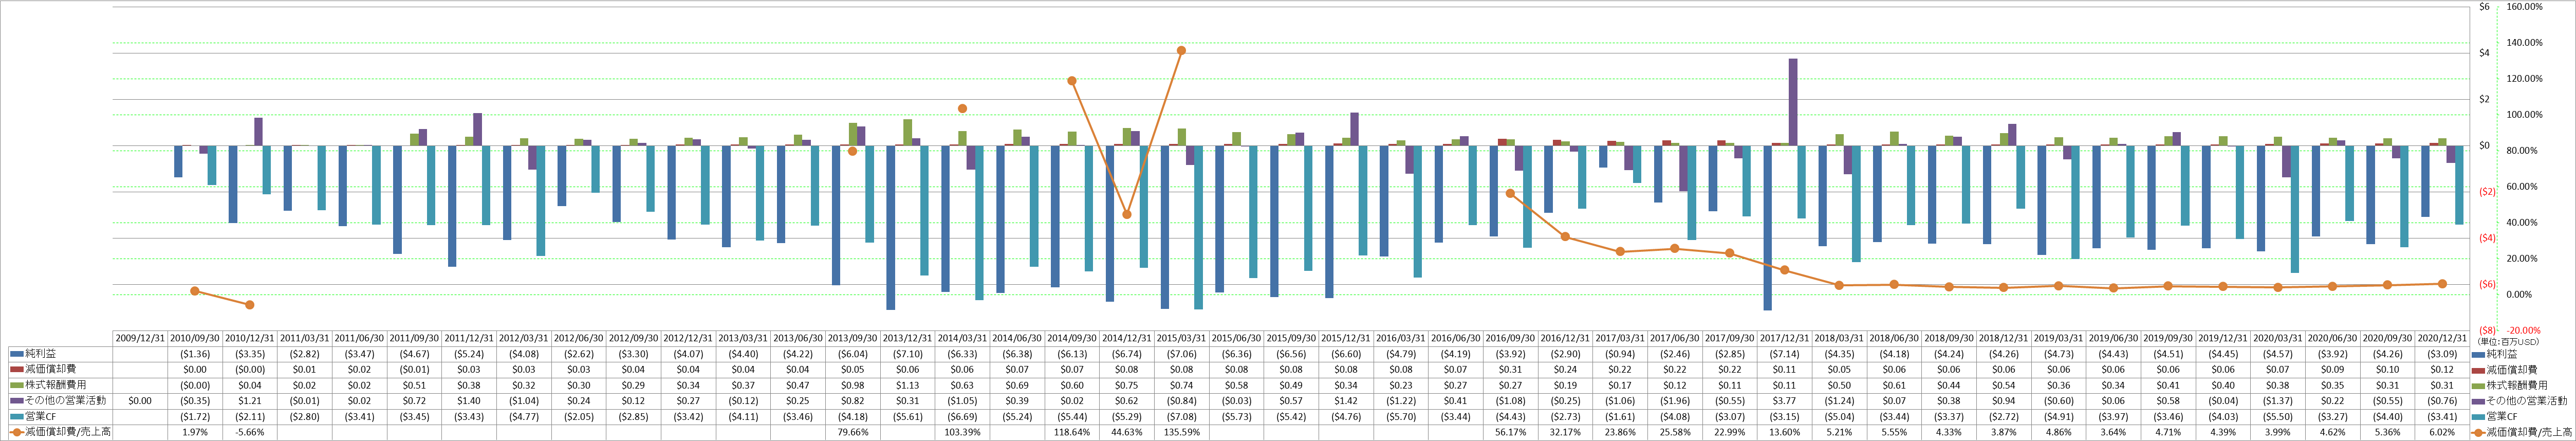Click the 13.60% ratio cell for 2017/12/31
Screen dimensions: 2576x441
coord(1784,432)
